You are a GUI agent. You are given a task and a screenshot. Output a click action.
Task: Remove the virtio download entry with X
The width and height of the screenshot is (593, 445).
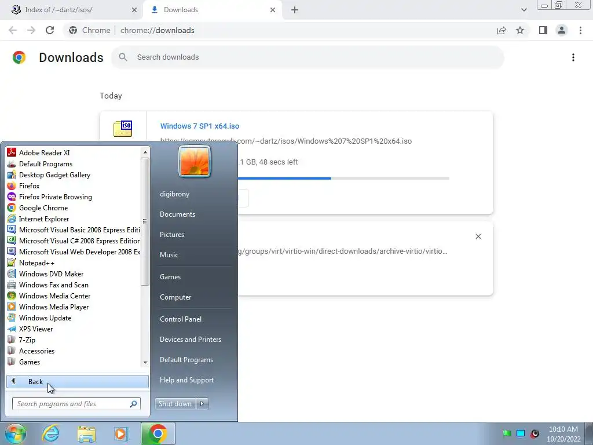pyautogui.click(x=478, y=236)
